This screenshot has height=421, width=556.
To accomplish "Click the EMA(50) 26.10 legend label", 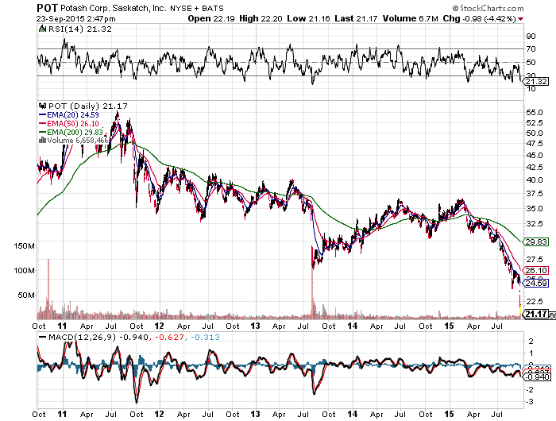I will tap(73, 123).
